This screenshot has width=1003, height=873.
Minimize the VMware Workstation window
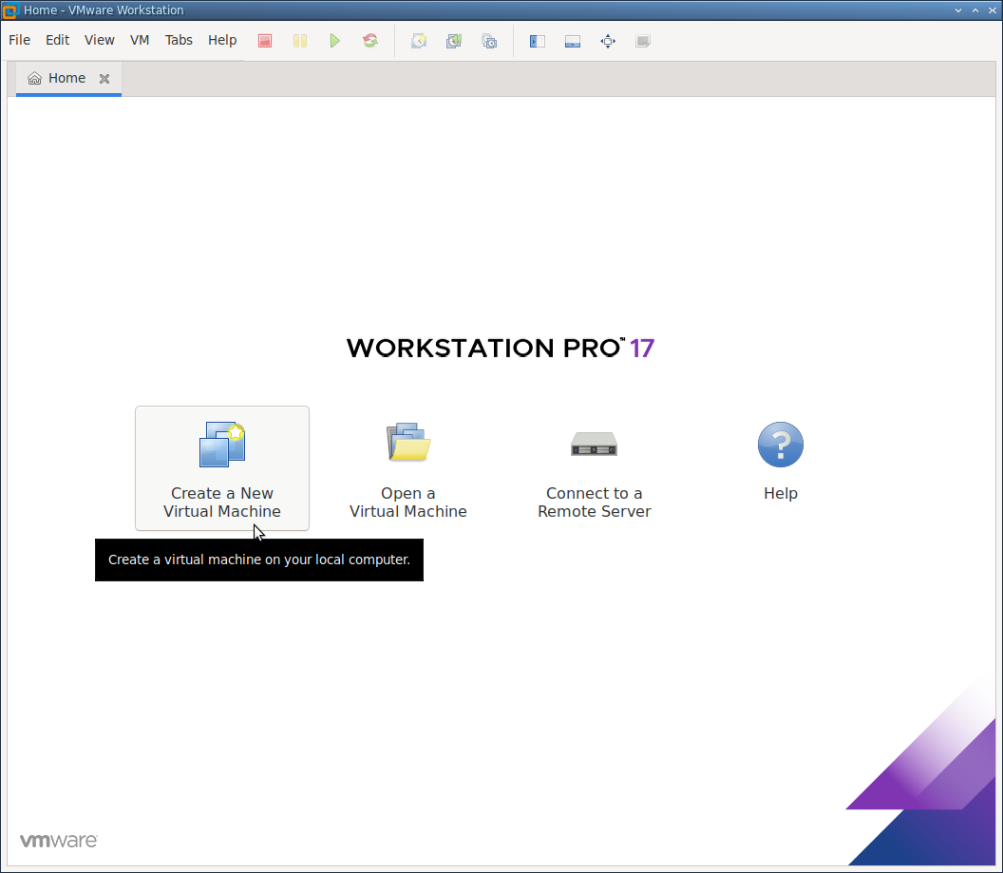tap(958, 10)
